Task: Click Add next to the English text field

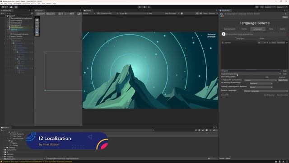Action: [x=284, y=71]
